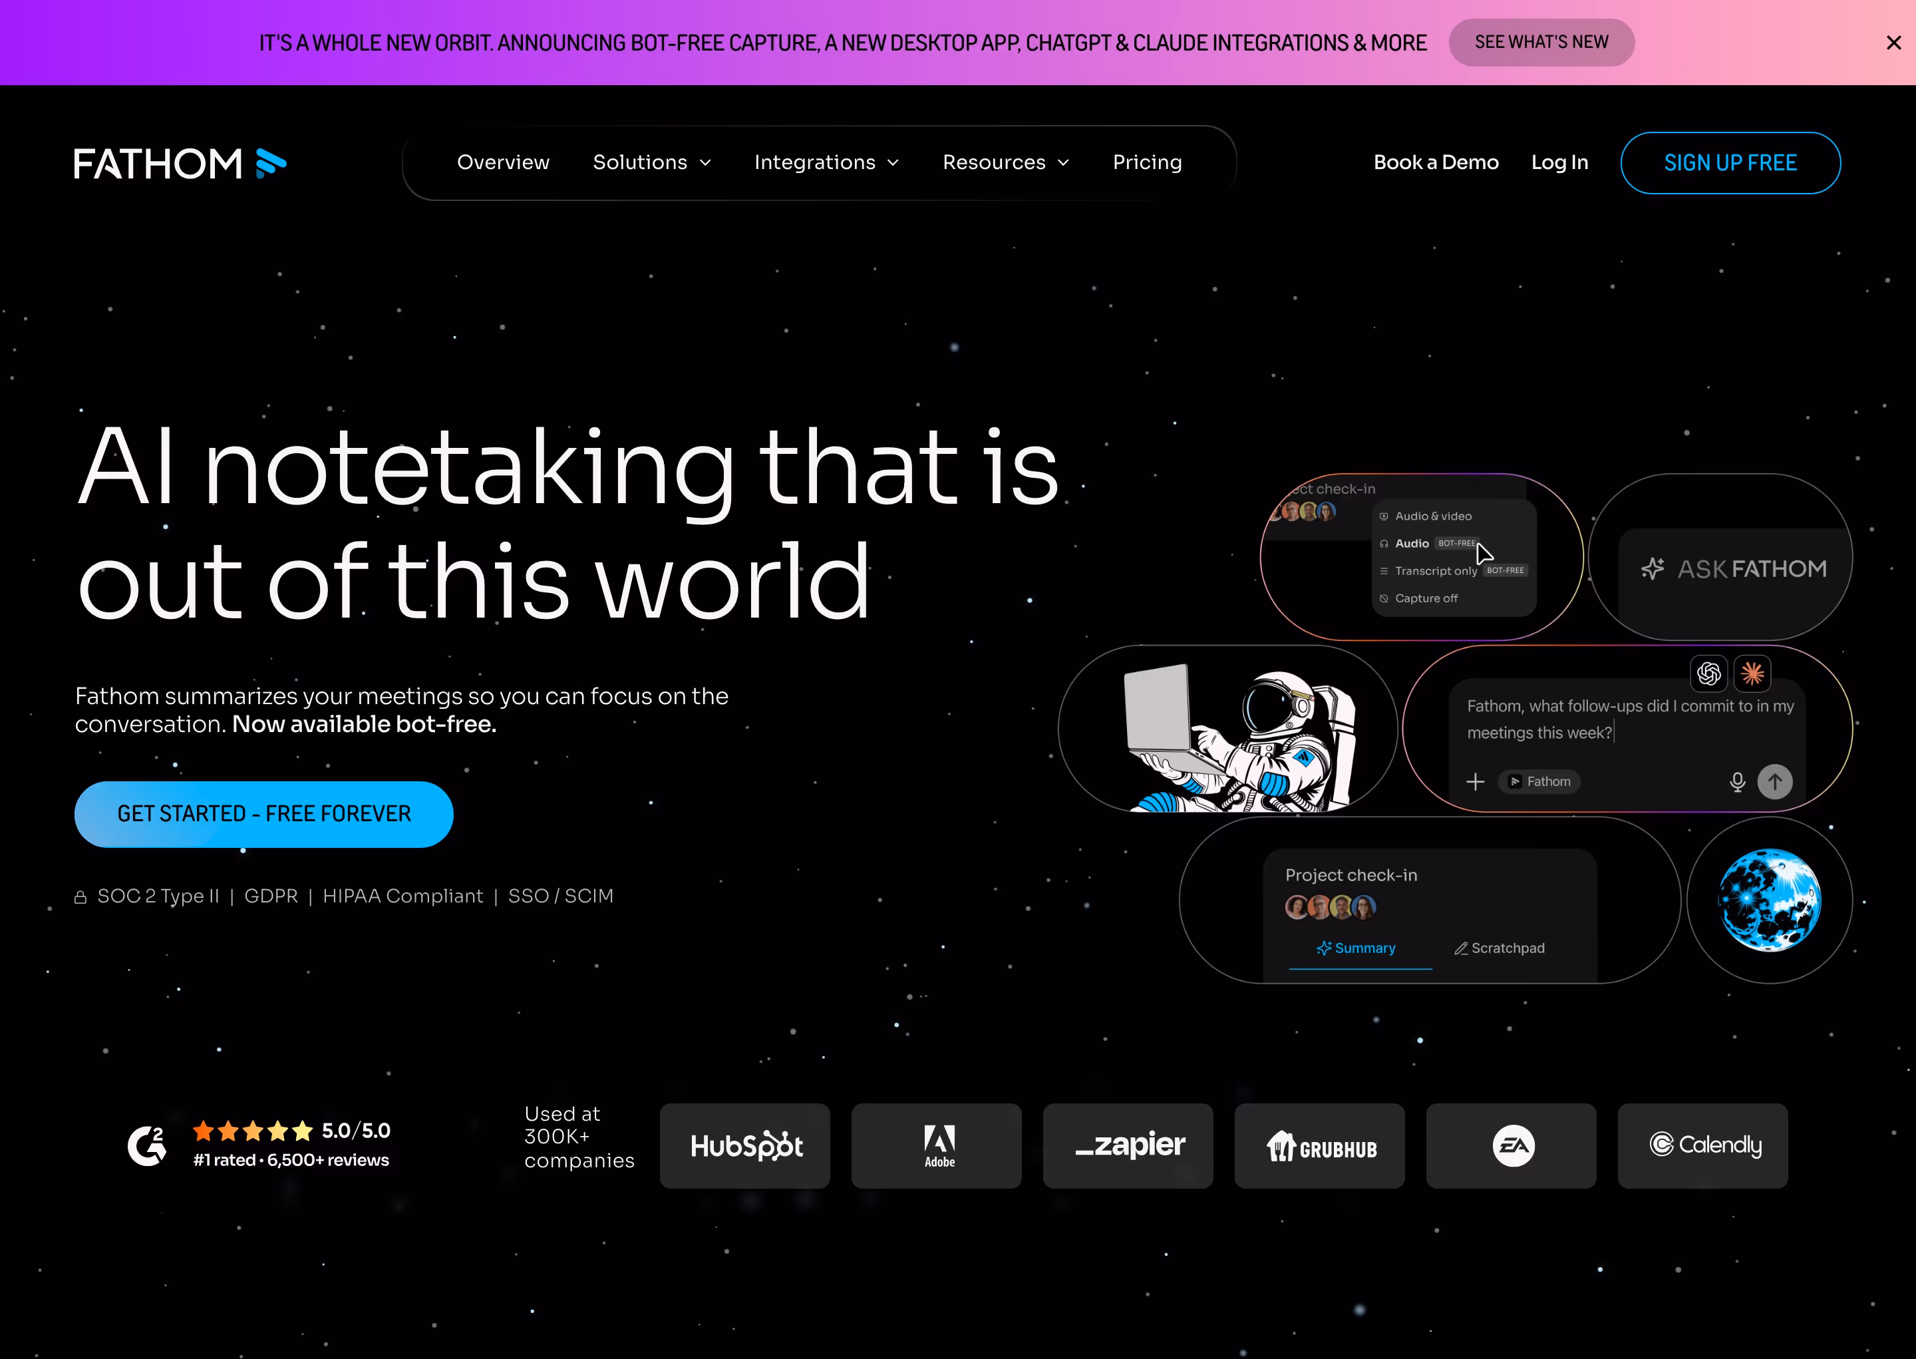Click the Adobe logo card
This screenshot has height=1359, width=1916.
coord(936,1145)
